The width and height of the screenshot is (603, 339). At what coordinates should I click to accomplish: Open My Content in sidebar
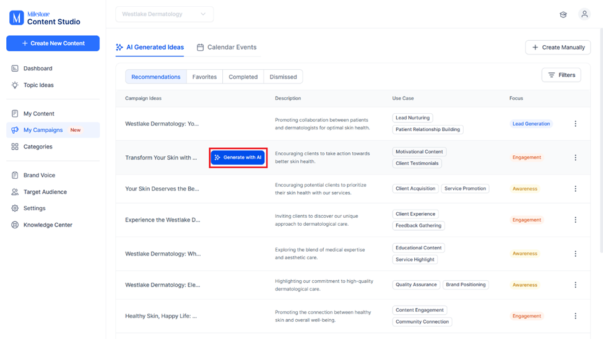click(53, 114)
